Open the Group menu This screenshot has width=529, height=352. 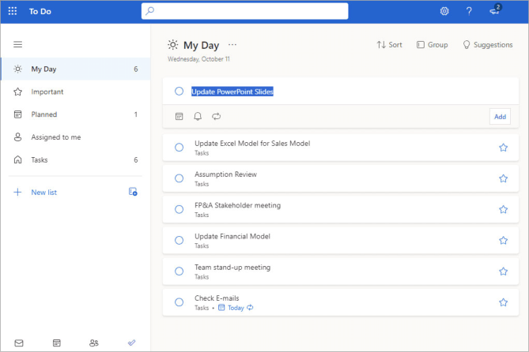point(433,45)
